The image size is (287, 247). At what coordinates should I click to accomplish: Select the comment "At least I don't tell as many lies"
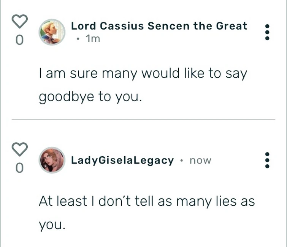tap(147, 201)
